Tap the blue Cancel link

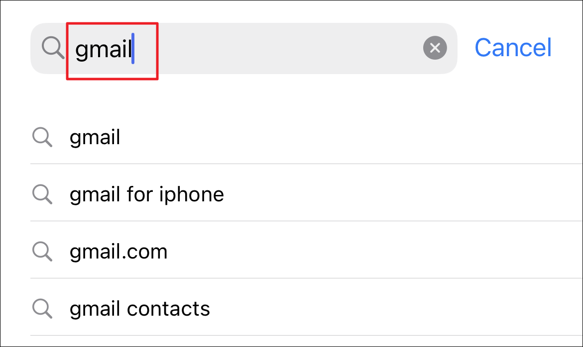(x=513, y=48)
